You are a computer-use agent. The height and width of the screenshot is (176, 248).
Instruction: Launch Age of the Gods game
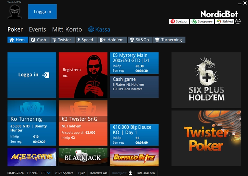[32, 157]
